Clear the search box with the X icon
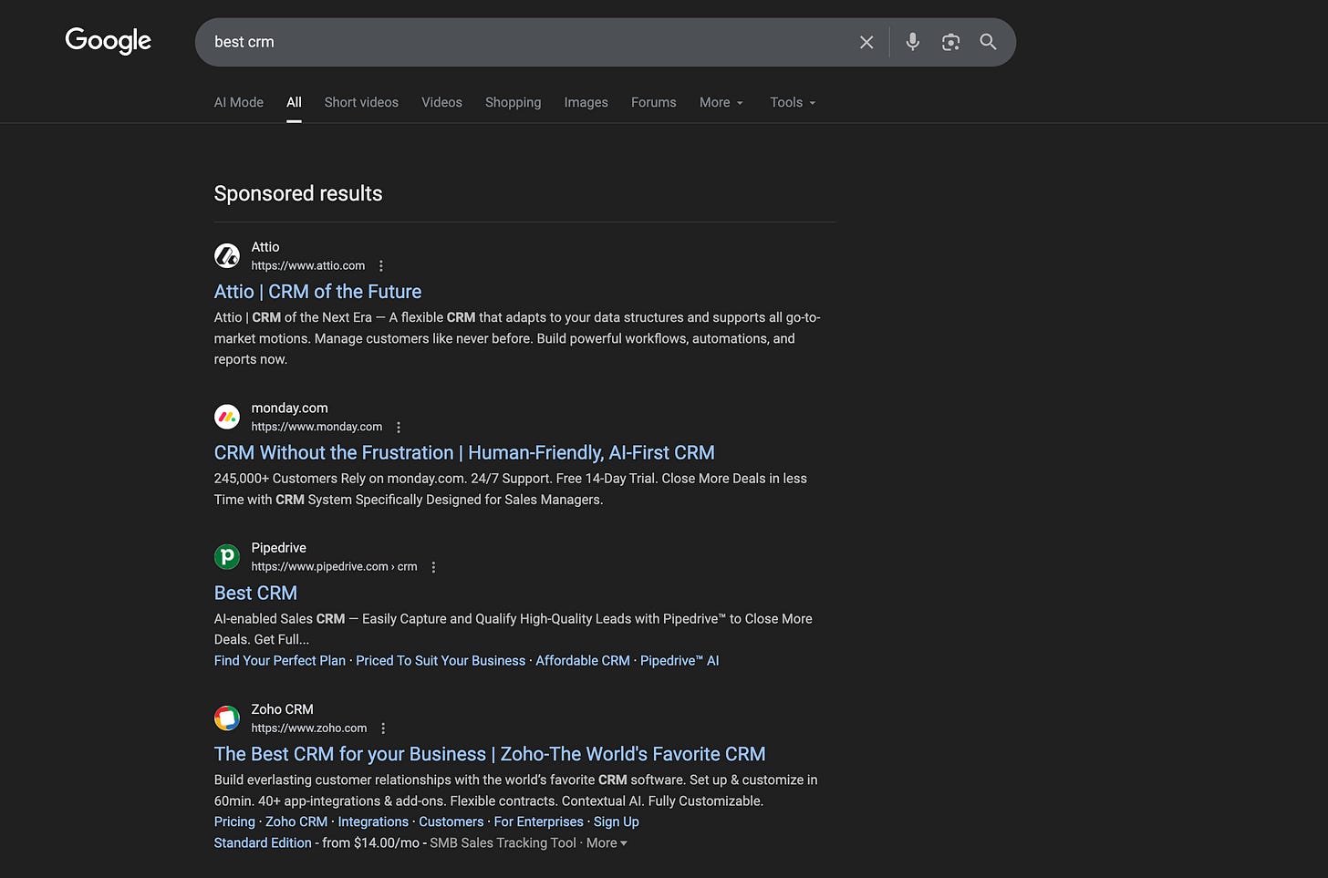This screenshot has height=878, width=1328. click(866, 42)
